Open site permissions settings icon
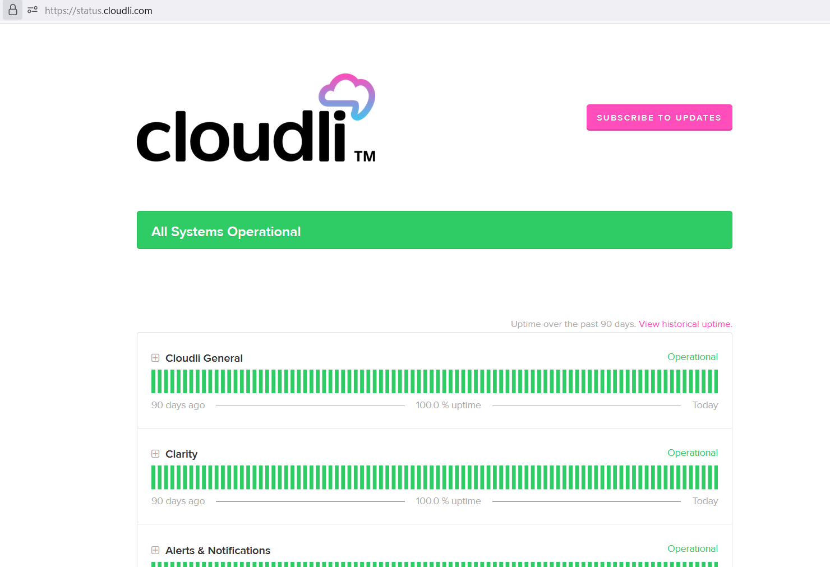Viewport: 830px width, 567px height. pos(33,10)
